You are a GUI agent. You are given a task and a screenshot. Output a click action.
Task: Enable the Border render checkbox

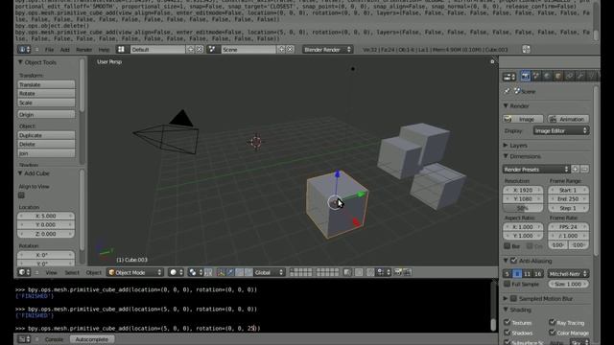tap(508, 246)
